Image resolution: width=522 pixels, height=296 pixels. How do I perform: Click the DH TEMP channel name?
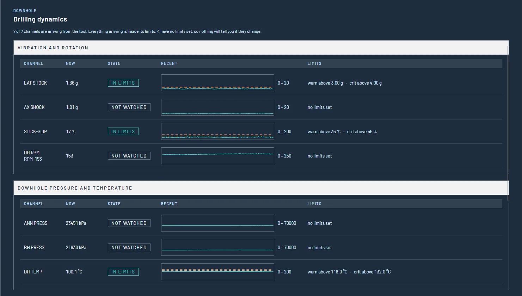tap(33, 272)
